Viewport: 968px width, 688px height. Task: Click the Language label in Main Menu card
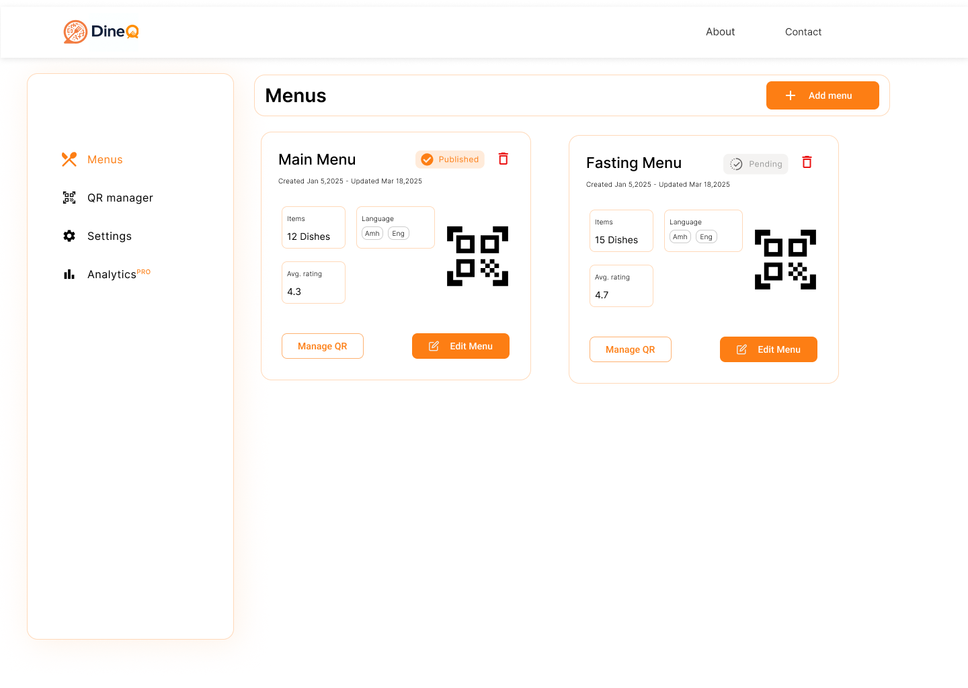(378, 218)
